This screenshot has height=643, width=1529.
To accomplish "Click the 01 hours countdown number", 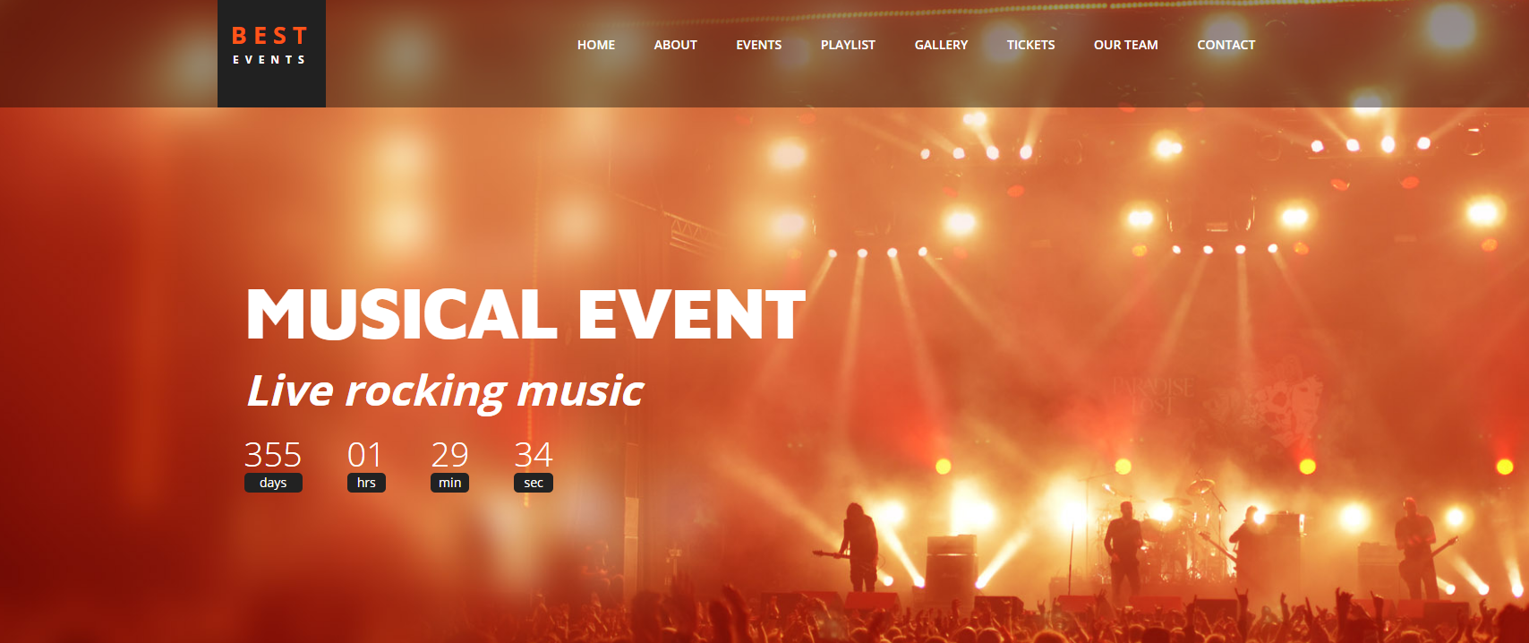I will (x=365, y=455).
